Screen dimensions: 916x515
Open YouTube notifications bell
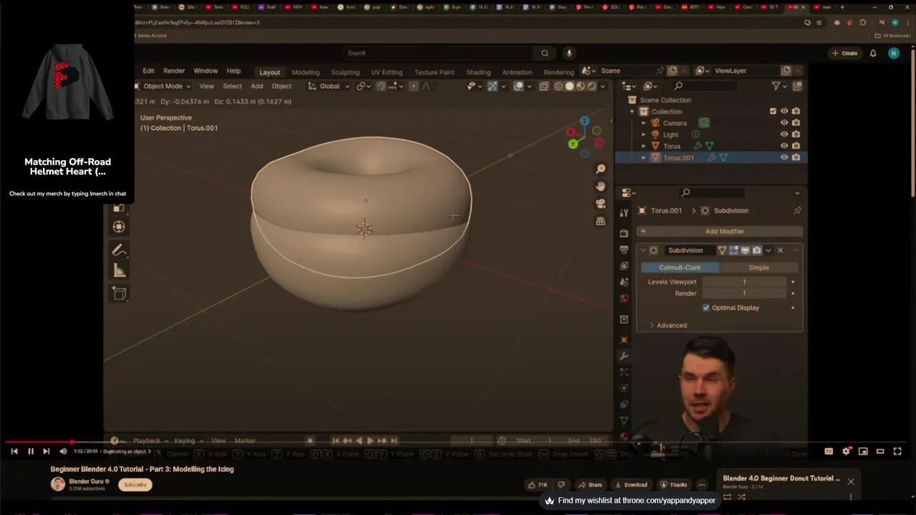pyautogui.click(x=873, y=53)
